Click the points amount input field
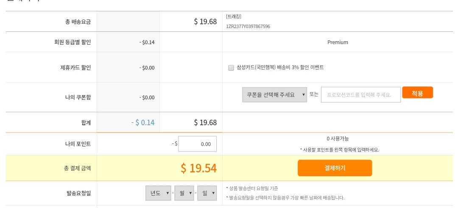Viewport: 458px width, 208px height. tap(198, 144)
